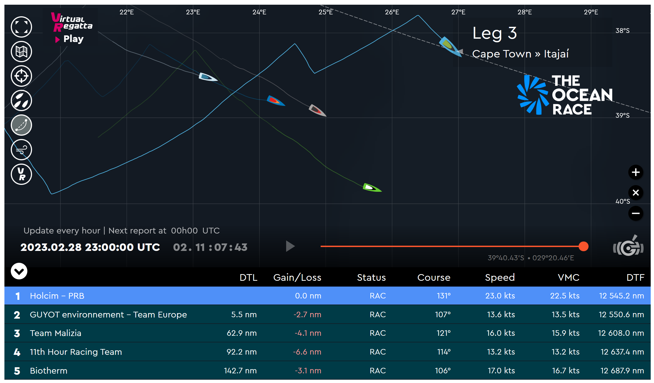Toggle fullscreen map view
654x383 pixels.
pyautogui.click(x=21, y=27)
